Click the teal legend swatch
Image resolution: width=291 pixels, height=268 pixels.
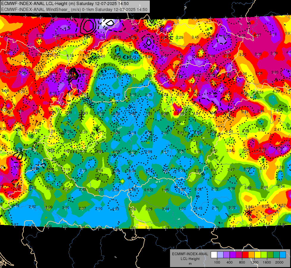point(276,255)
